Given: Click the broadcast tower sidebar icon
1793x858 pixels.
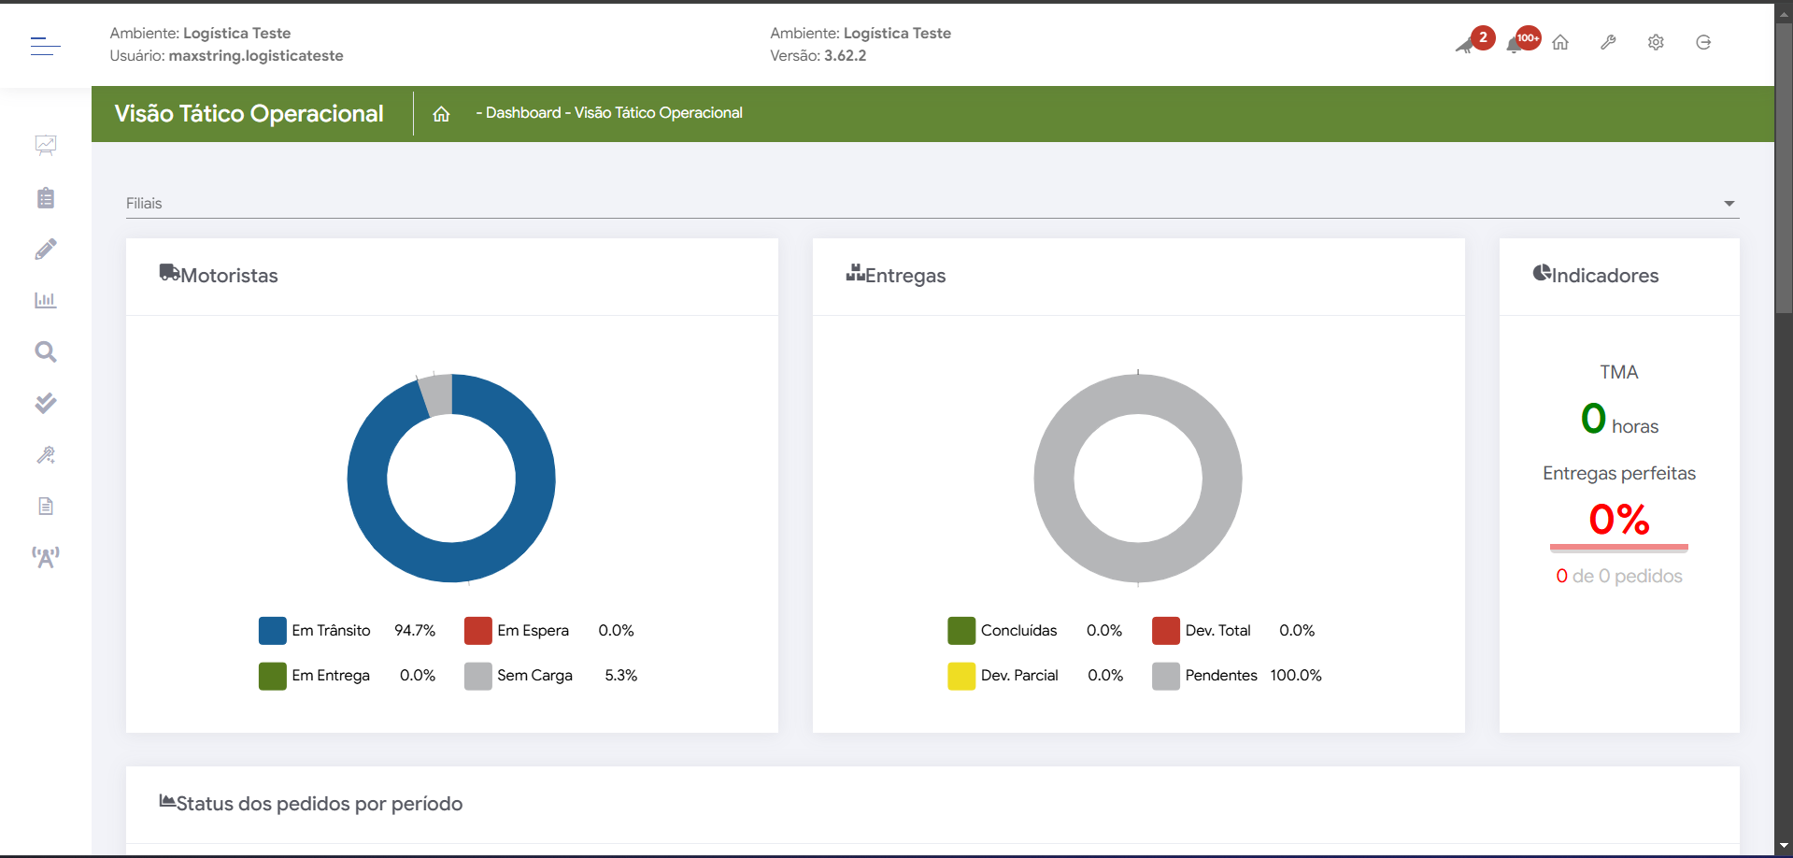Looking at the screenshot, I should pos(46,558).
